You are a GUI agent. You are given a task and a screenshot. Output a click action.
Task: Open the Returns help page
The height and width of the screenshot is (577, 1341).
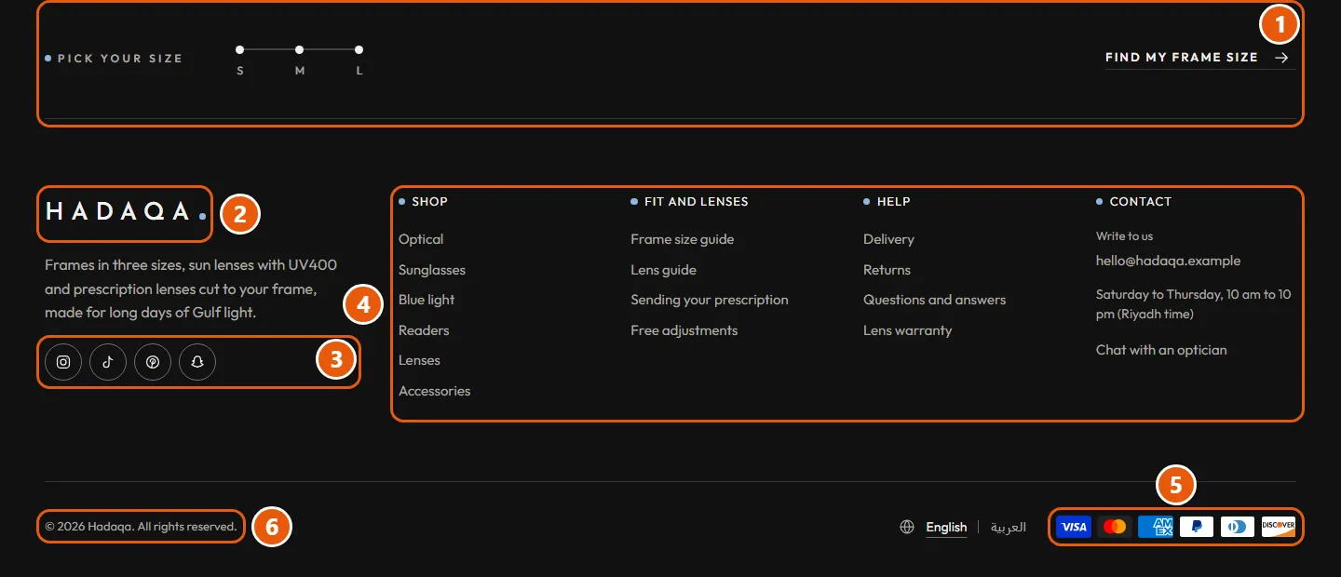point(887,270)
